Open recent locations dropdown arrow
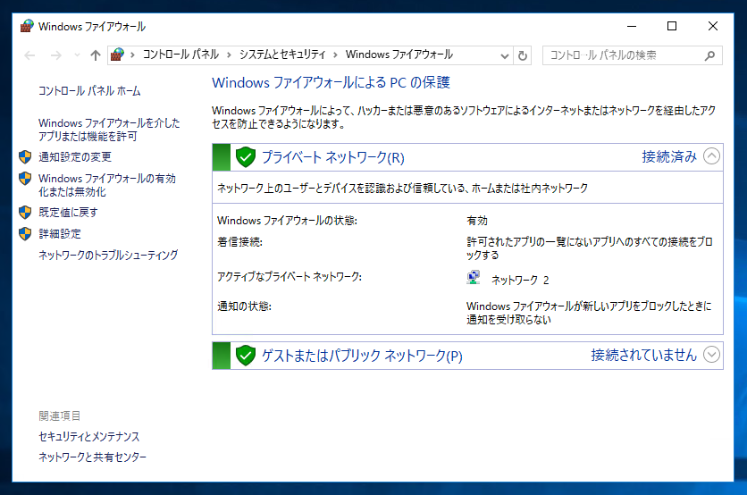747x495 pixels. pyautogui.click(x=77, y=55)
